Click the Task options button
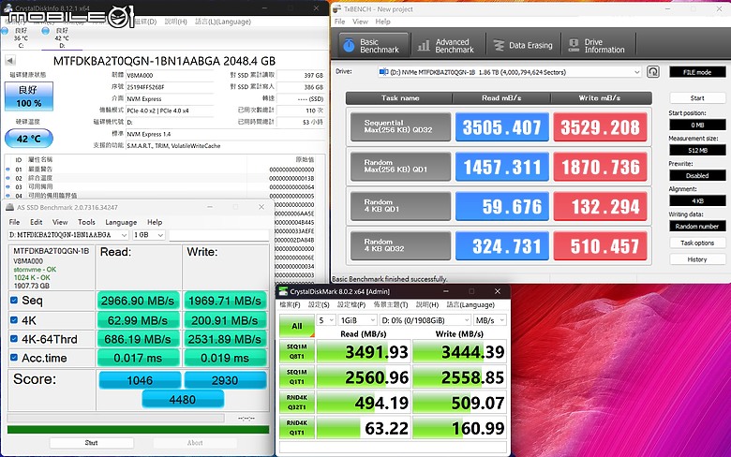The width and height of the screenshot is (731, 457). point(697,243)
